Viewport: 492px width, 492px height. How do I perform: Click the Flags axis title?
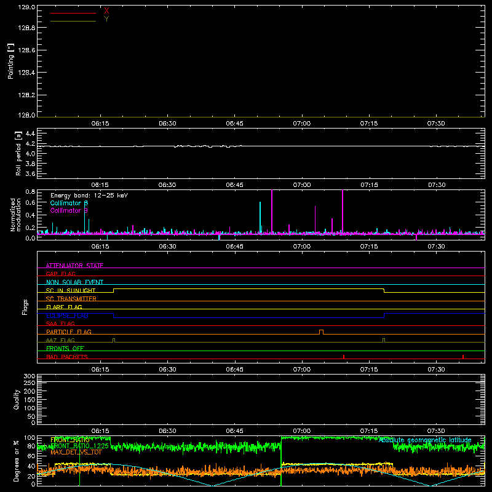[25, 307]
